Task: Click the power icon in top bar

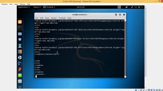Action: [x=139, y=7]
